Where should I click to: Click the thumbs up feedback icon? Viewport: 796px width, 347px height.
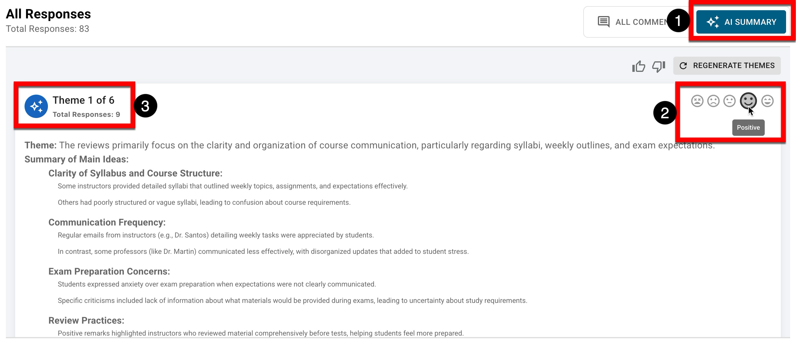(638, 66)
